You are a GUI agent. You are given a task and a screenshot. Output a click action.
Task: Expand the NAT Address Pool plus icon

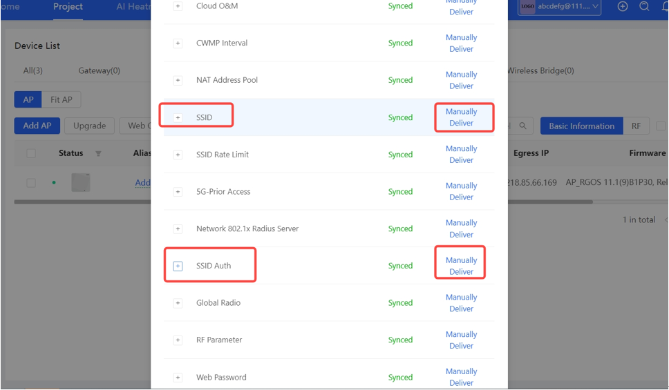[178, 81]
